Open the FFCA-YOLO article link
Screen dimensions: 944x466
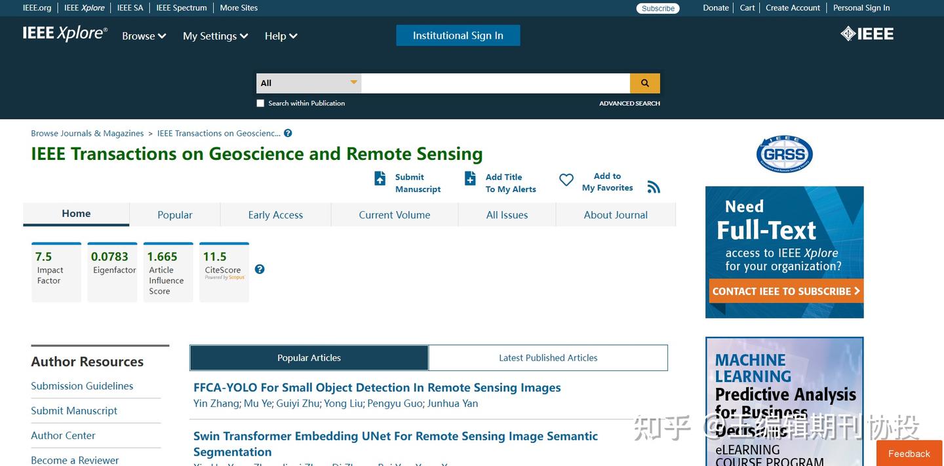point(377,387)
